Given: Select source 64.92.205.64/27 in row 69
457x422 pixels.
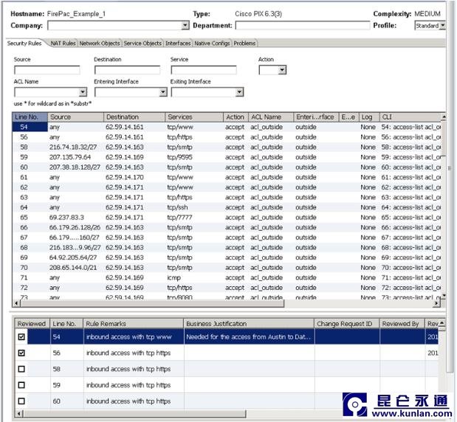Looking at the screenshot, I should coord(73,257).
